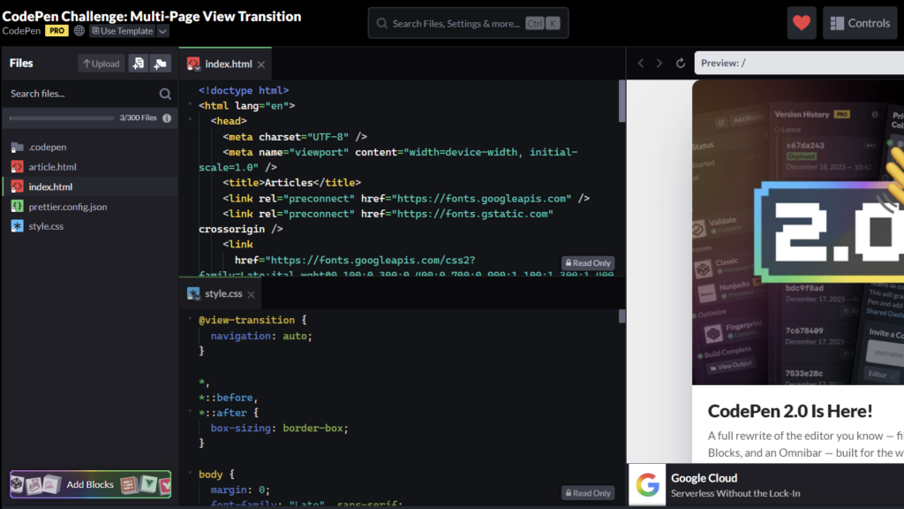
Task: Go back in the preview pane
Action: 641,63
